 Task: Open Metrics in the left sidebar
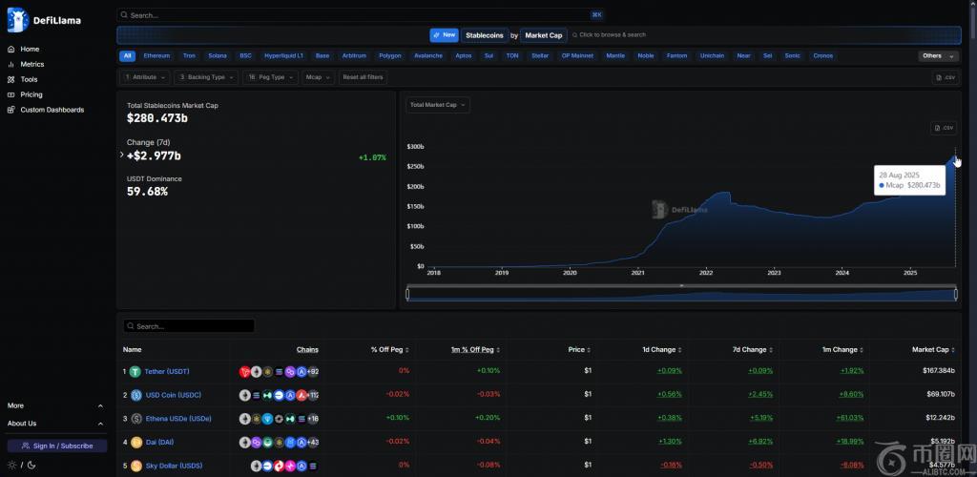tap(31, 64)
